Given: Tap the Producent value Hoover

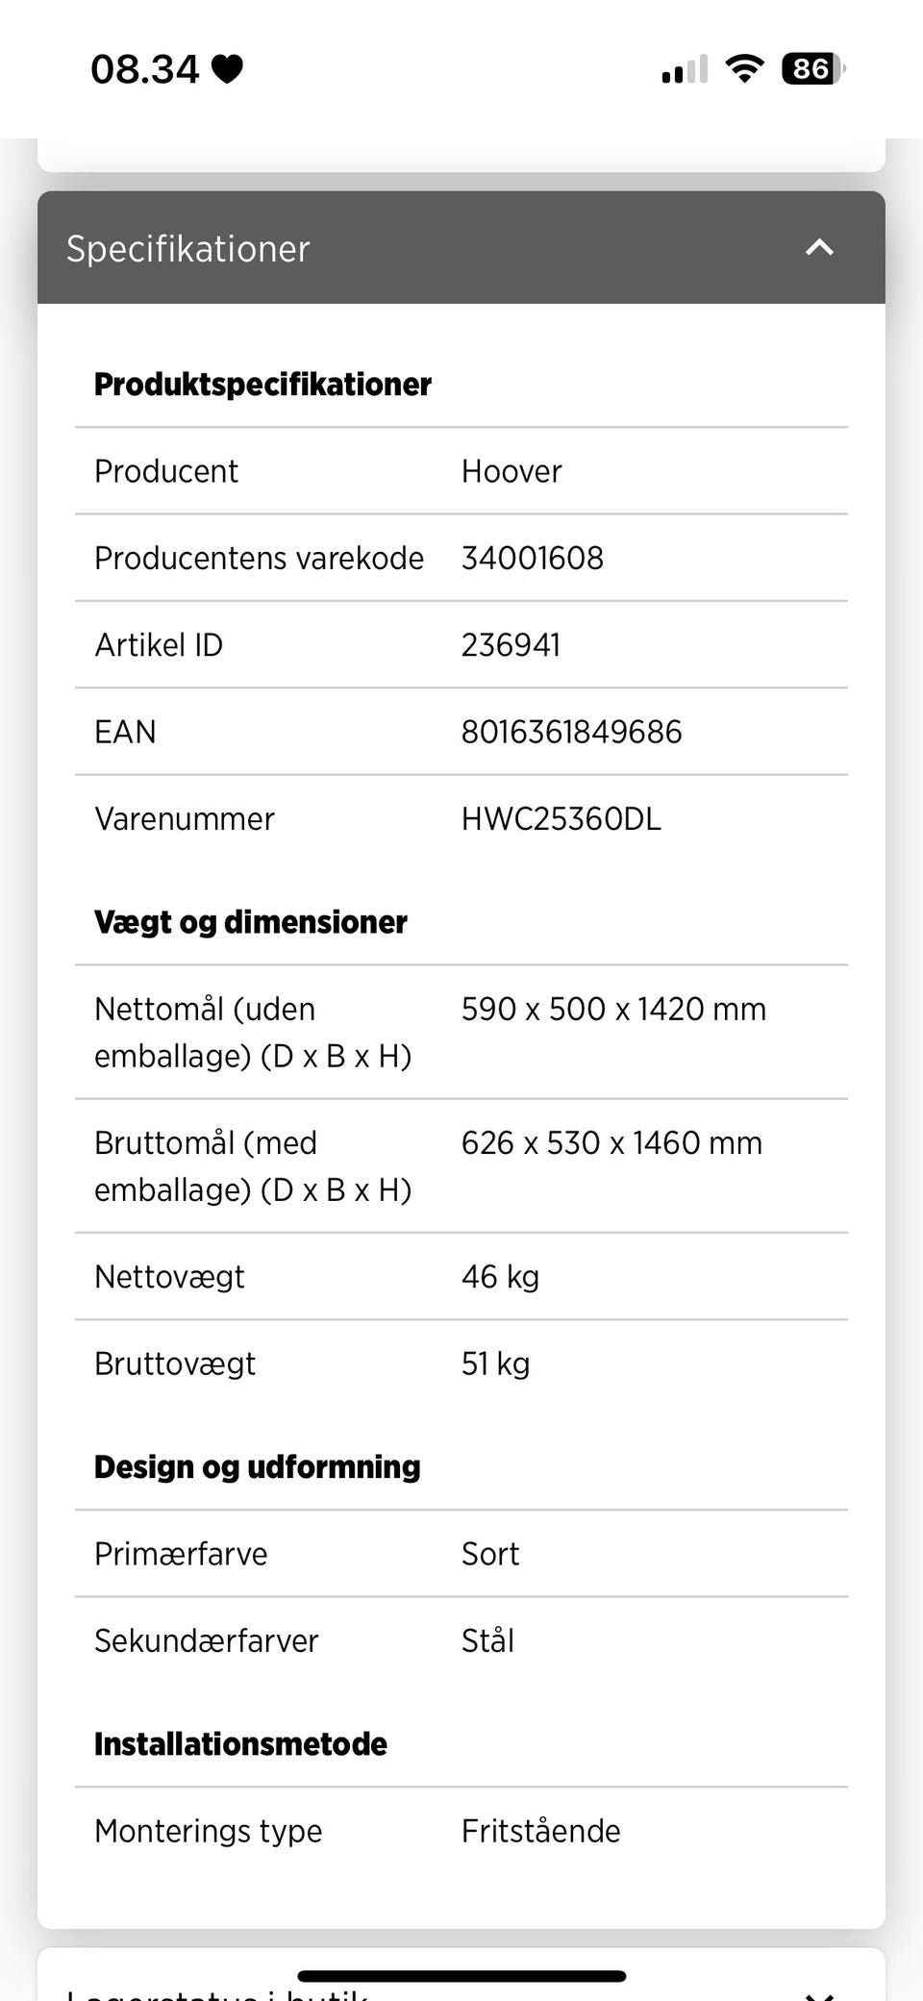Looking at the screenshot, I should coord(511,471).
